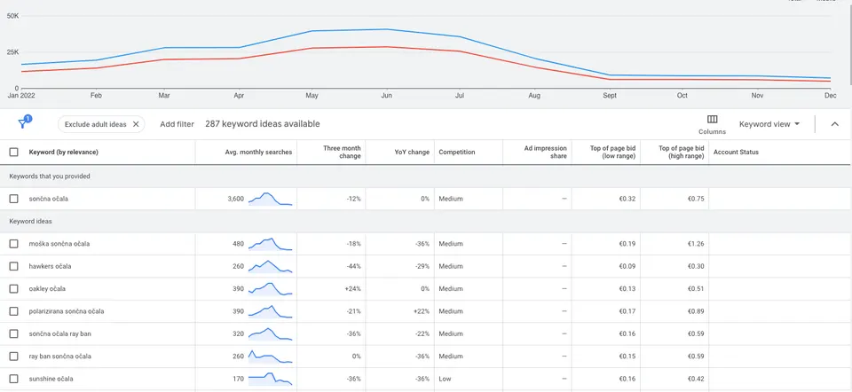The width and height of the screenshot is (852, 392).
Task: Click the €1.26 high range bid
Action: click(696, 244)
